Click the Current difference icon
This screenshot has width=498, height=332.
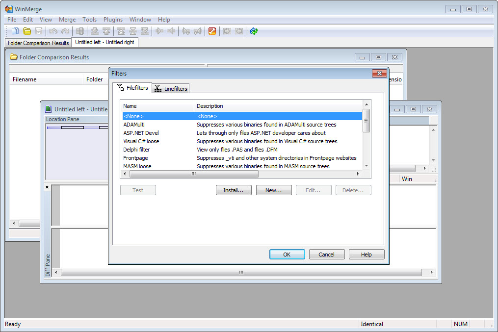point(133,31)
